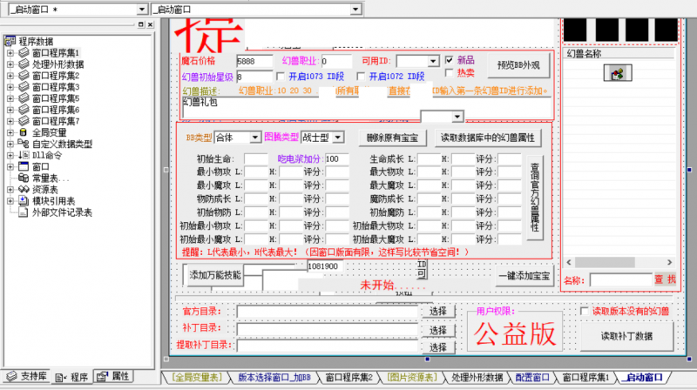The height and width of the screenshot is (390, 697).
Task: Click the scroll left arrow of 幻兽名称 list
Action: click(x=569, y=263)
